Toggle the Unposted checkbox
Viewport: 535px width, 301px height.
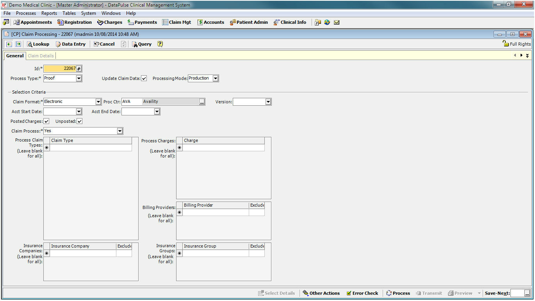pos(79,121)
